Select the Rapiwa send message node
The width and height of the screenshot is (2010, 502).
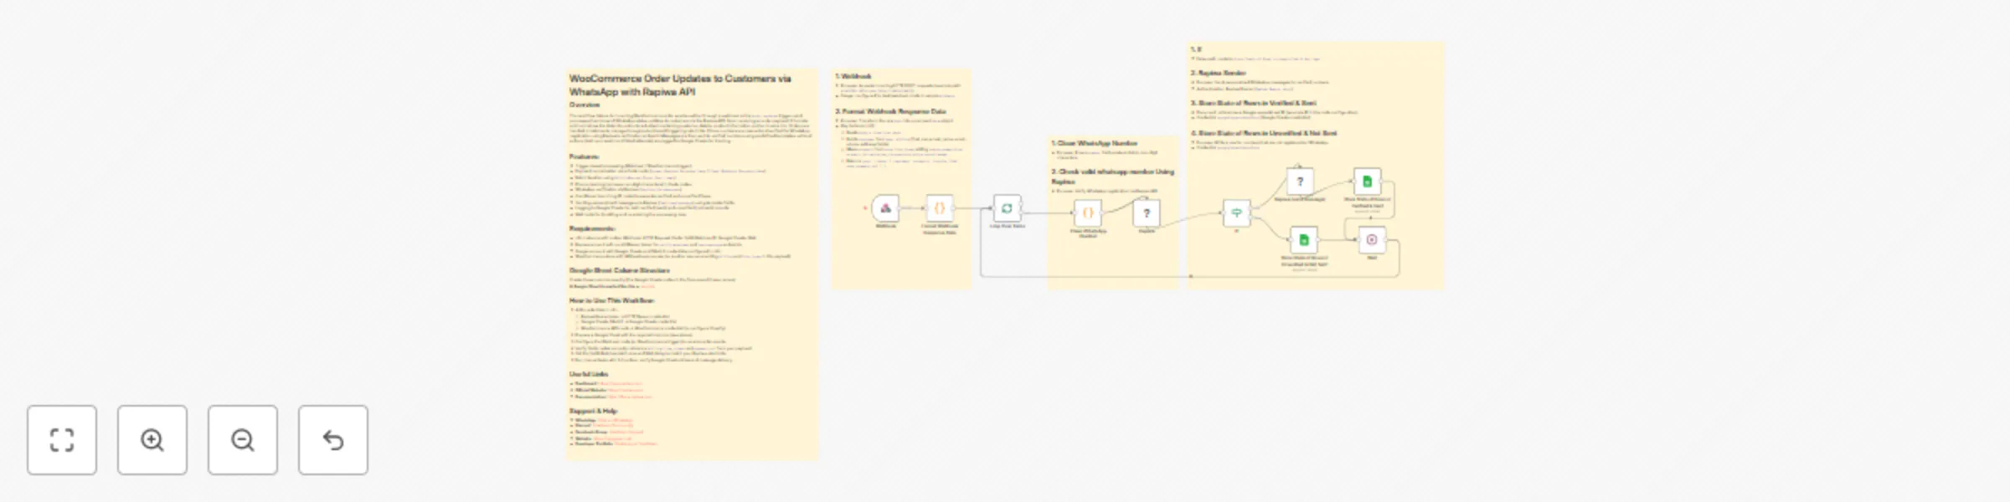point(1300,182)
